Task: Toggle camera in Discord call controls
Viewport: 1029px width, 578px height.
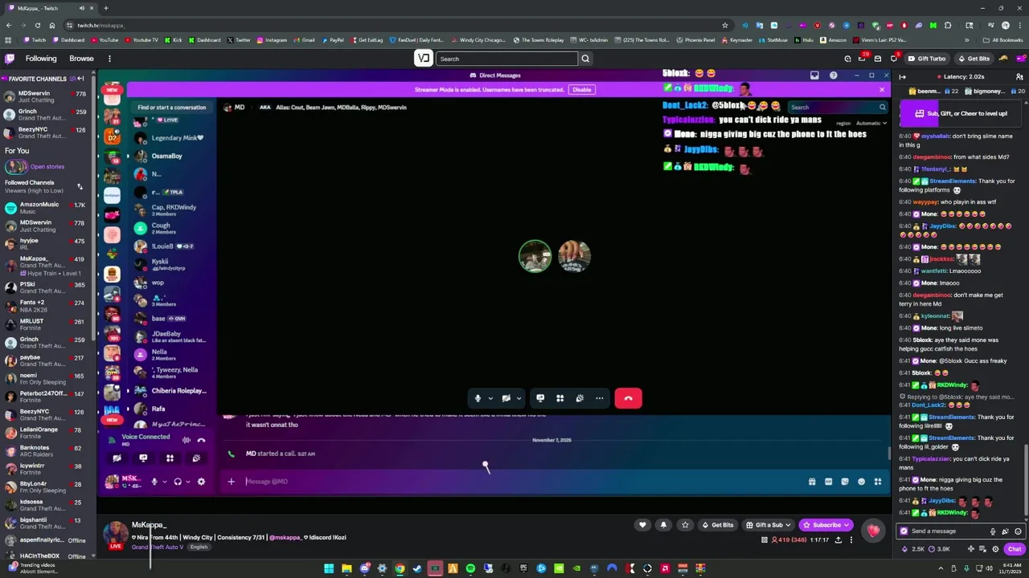Action: (x=506, y=398)
